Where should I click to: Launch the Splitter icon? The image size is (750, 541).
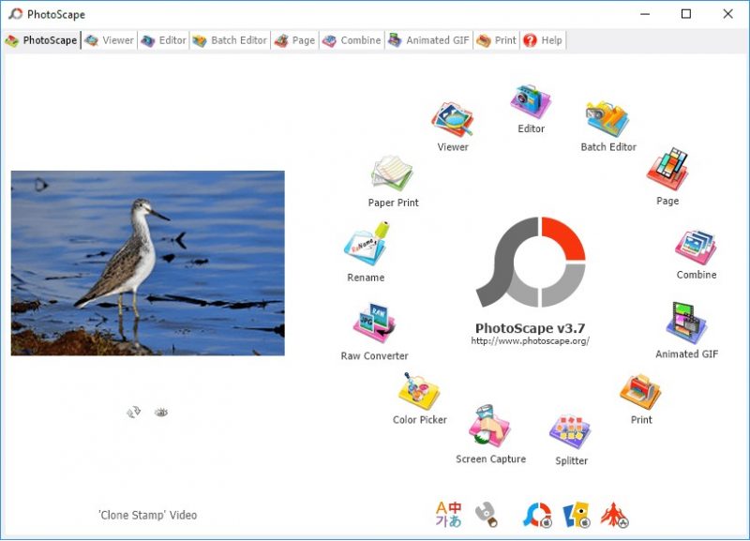pyautogui.click(x=571, y=432)
